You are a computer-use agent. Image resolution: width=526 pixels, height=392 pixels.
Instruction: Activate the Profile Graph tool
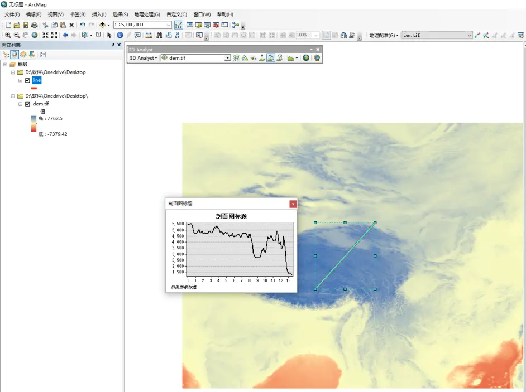pyautogui.click(x=289, y=58)
